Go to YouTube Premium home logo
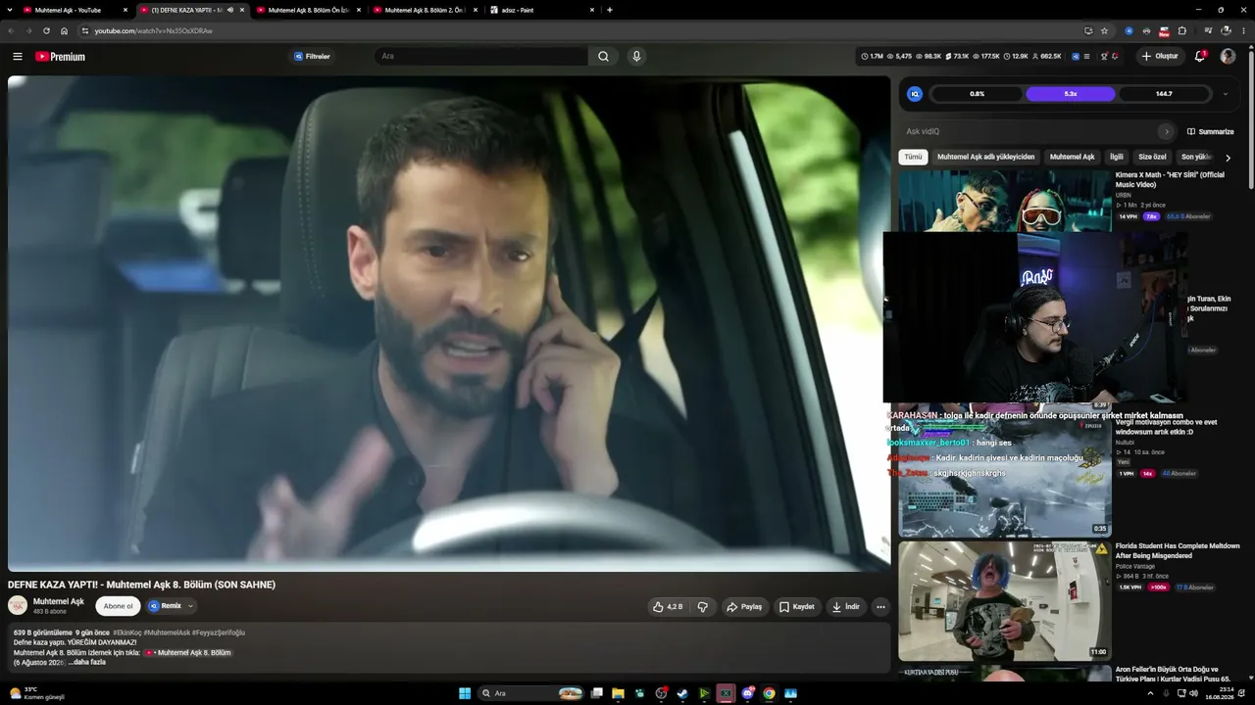 pyautogui.click(x=61, y=57)
